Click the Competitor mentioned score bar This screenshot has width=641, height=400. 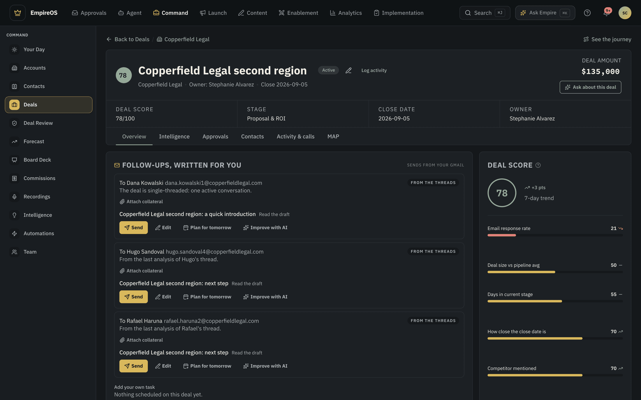[x=555, y=375]
